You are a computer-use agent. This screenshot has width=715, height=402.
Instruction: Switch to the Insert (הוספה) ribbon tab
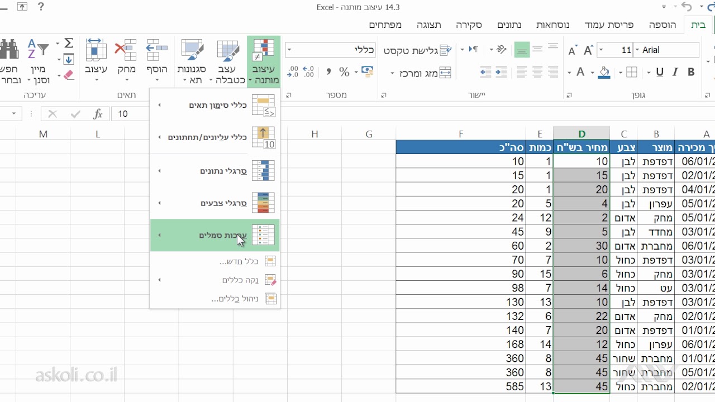[662, 25]
